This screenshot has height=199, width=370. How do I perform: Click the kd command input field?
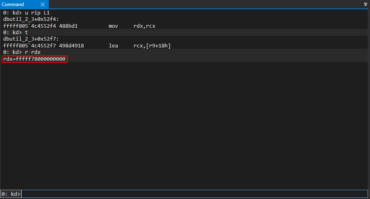pyautogui.click(x=193, y=194)
